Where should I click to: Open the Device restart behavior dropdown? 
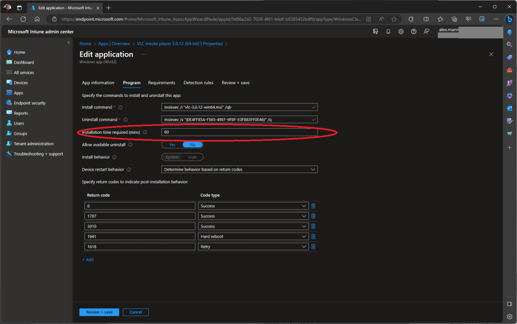[239, 170]
